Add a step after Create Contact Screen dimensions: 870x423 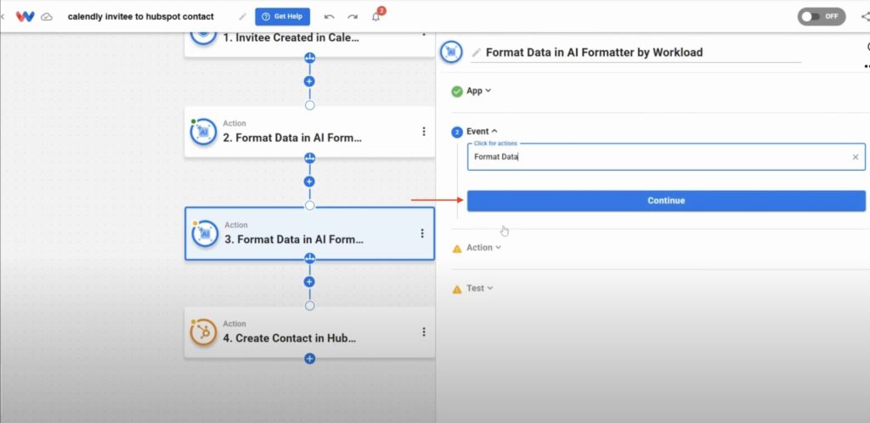click(309, 358)
